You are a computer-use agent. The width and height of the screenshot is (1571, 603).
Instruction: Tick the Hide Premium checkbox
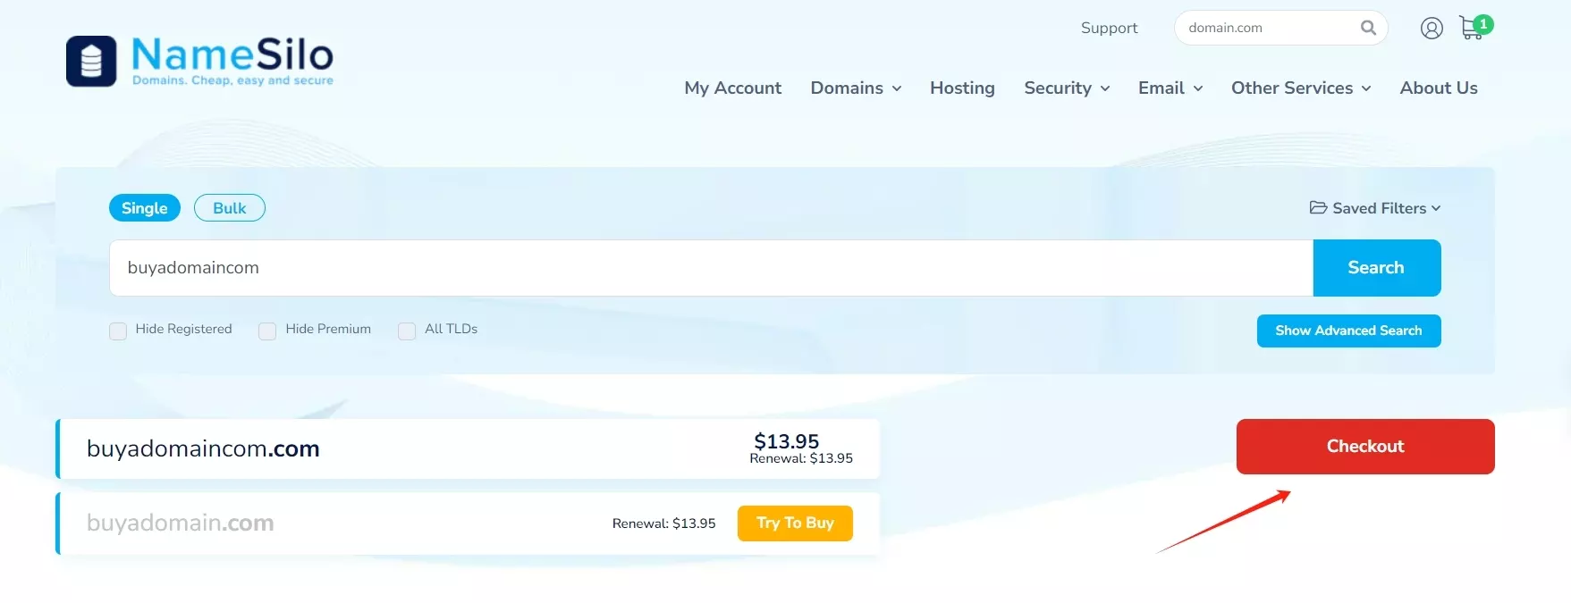click(x=267, y=331)
